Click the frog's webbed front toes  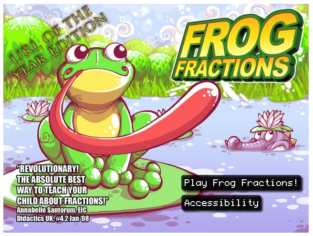coord(124,177)
